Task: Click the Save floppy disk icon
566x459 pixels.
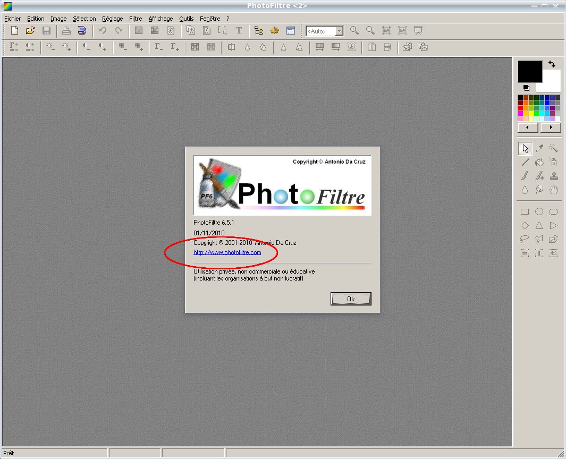Action: pyautogui.click(x=46, y=31)
